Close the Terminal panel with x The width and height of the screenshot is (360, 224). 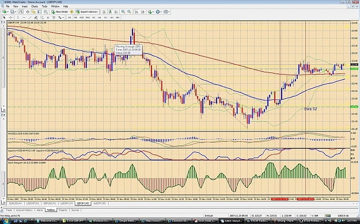[x=2, y=207]
